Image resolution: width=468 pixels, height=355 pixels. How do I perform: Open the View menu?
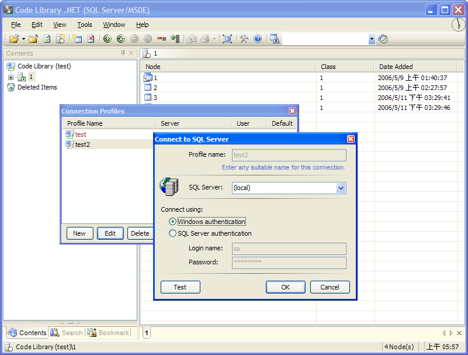(60, 25)
